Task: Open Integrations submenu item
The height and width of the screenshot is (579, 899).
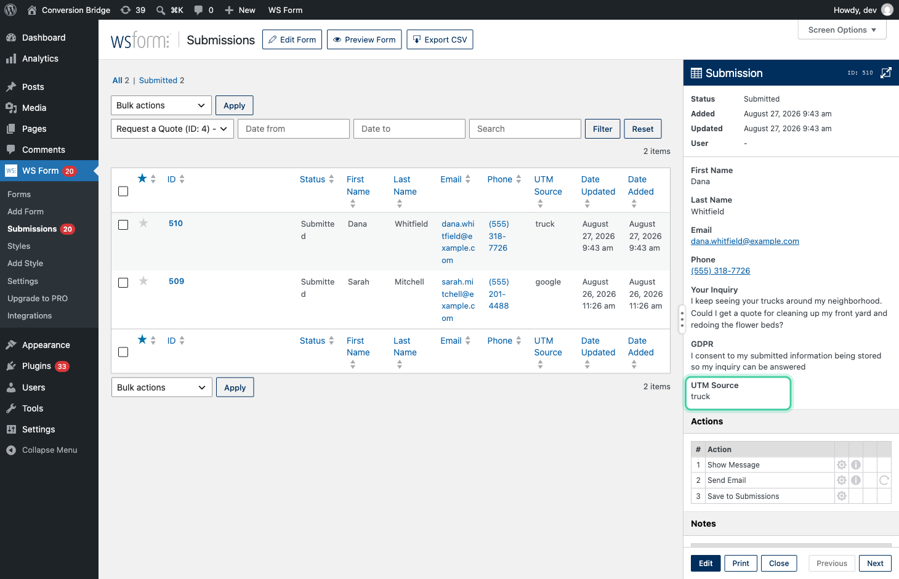Action: [30, 315]
